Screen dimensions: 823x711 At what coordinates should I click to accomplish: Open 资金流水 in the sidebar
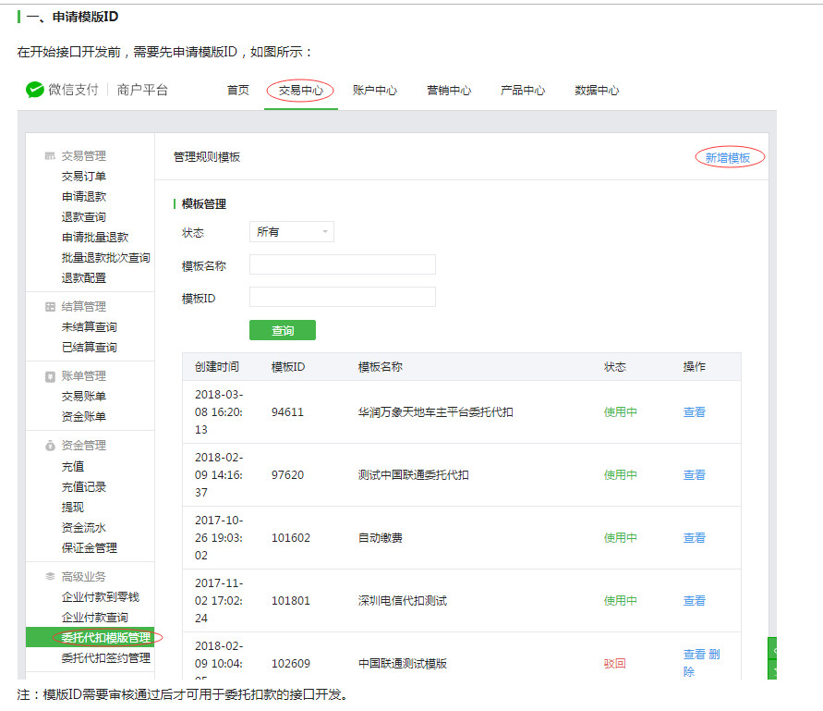click(x=84, y=528)
